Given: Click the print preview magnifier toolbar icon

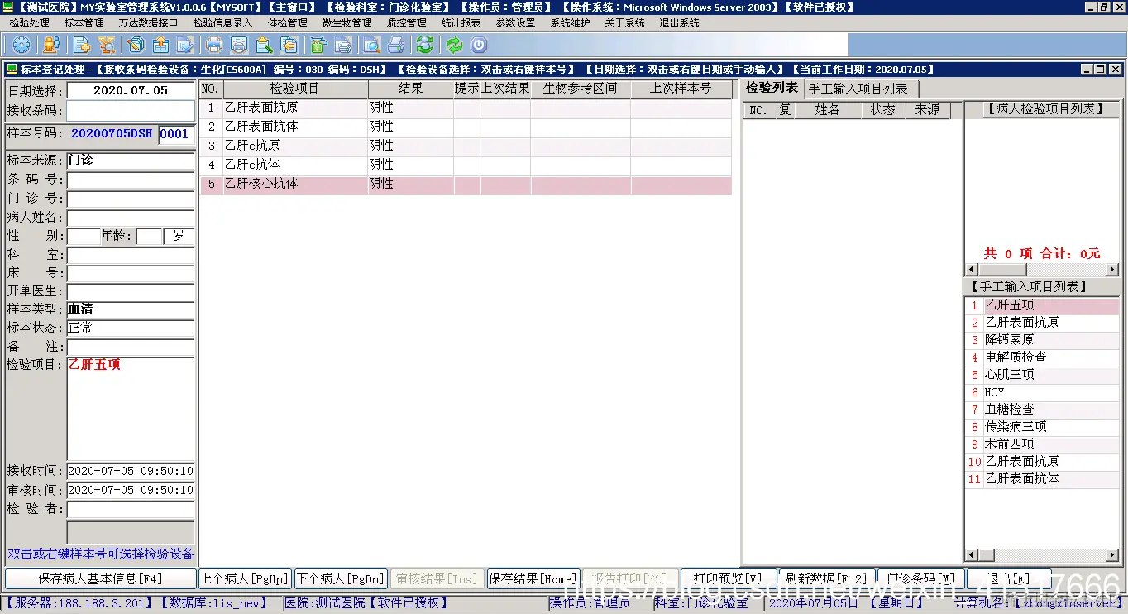Looking at the screenshot, I should click(x=372, y=45).
